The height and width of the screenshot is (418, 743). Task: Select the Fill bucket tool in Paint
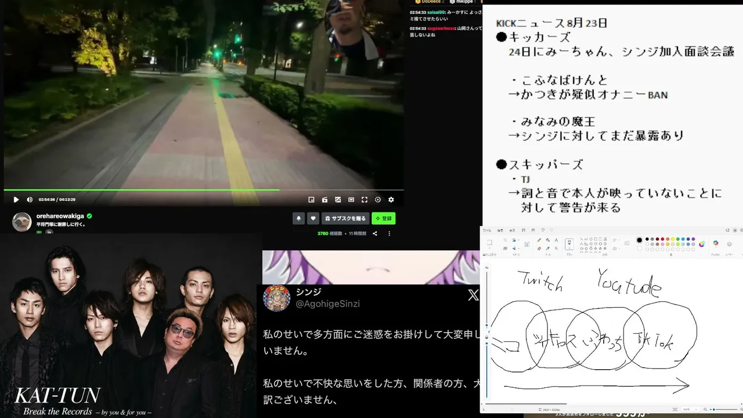click(x=547, y=240)
